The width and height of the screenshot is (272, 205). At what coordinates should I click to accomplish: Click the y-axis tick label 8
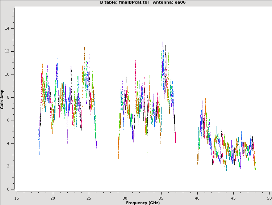pos(8,97)
